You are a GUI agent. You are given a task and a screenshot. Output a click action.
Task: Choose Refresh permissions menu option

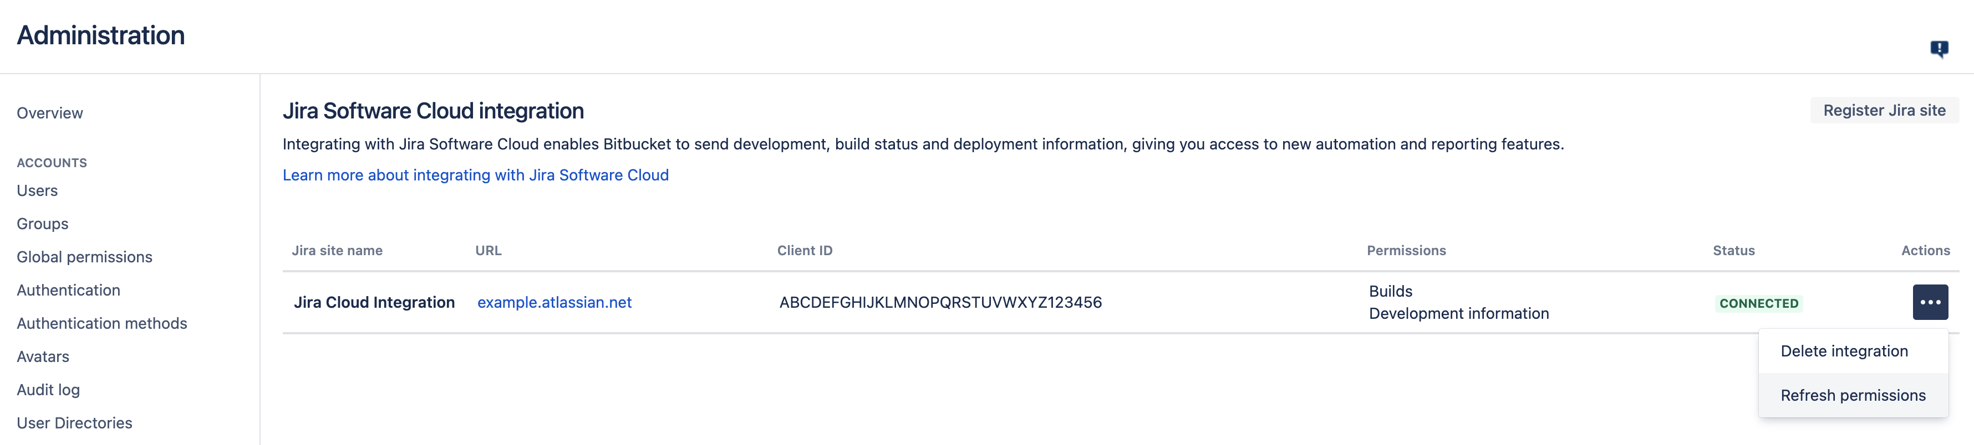click(x=1852, y=395)
